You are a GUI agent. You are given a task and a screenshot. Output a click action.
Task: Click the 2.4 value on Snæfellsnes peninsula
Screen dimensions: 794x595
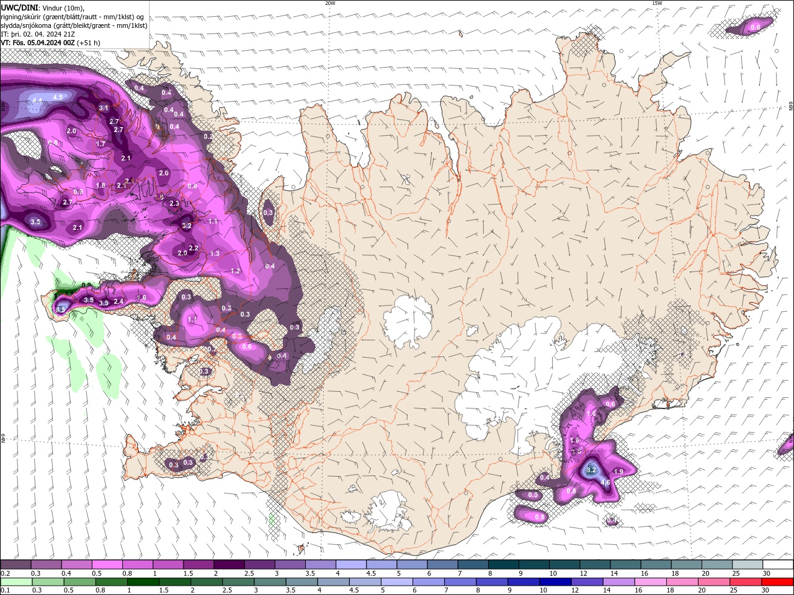click(118, 301)
